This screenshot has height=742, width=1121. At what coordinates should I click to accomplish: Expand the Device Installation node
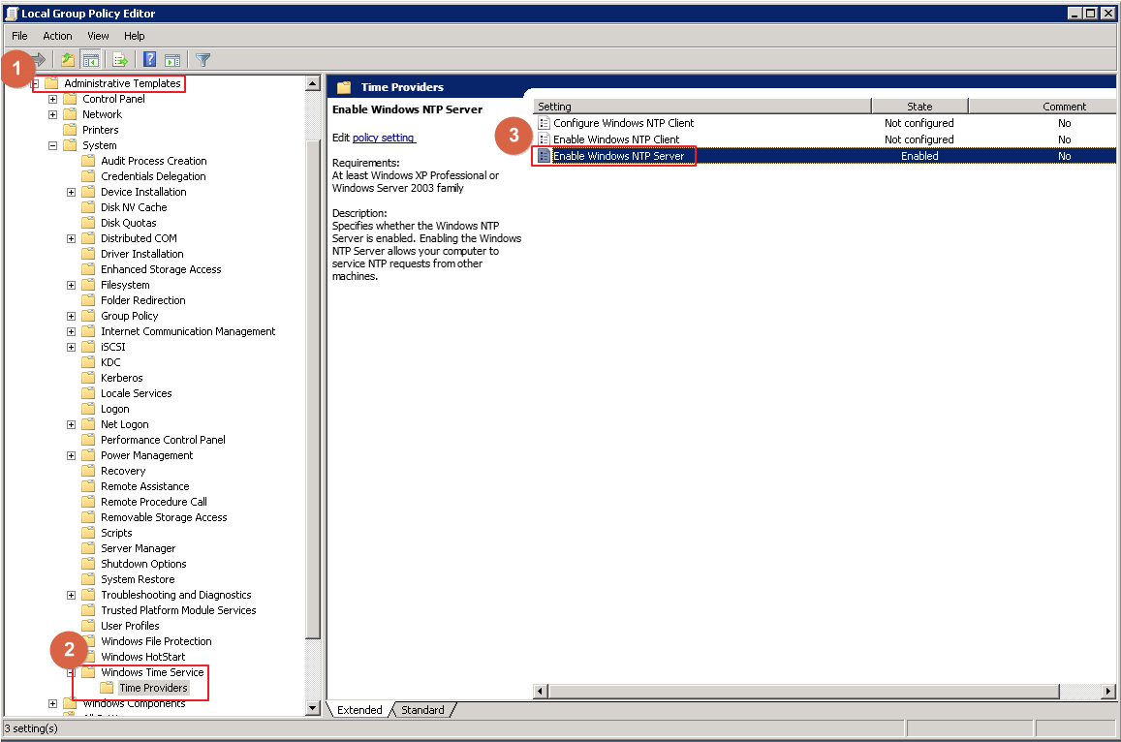[x=72, y=193]
